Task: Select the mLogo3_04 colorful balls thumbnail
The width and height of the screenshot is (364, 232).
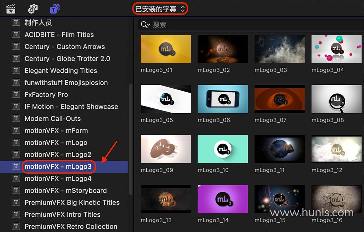Action: pos(337,49)
